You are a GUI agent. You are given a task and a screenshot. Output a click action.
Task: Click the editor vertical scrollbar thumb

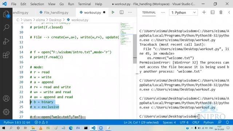tap(135, 49)
